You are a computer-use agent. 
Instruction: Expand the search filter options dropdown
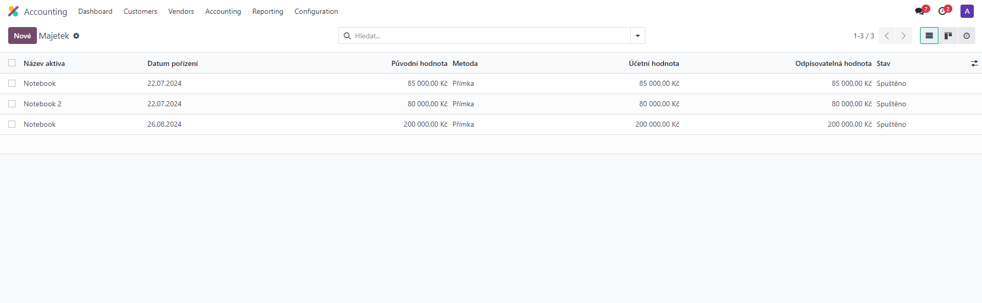coord(638,36)
